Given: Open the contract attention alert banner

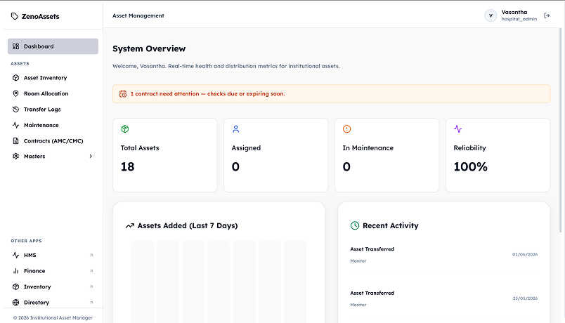Looking at the screenshot, I should (332, 93).
